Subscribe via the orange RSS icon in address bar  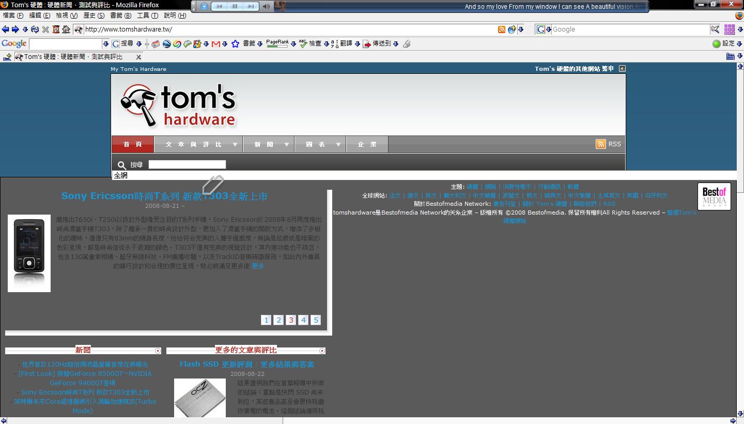501,29
